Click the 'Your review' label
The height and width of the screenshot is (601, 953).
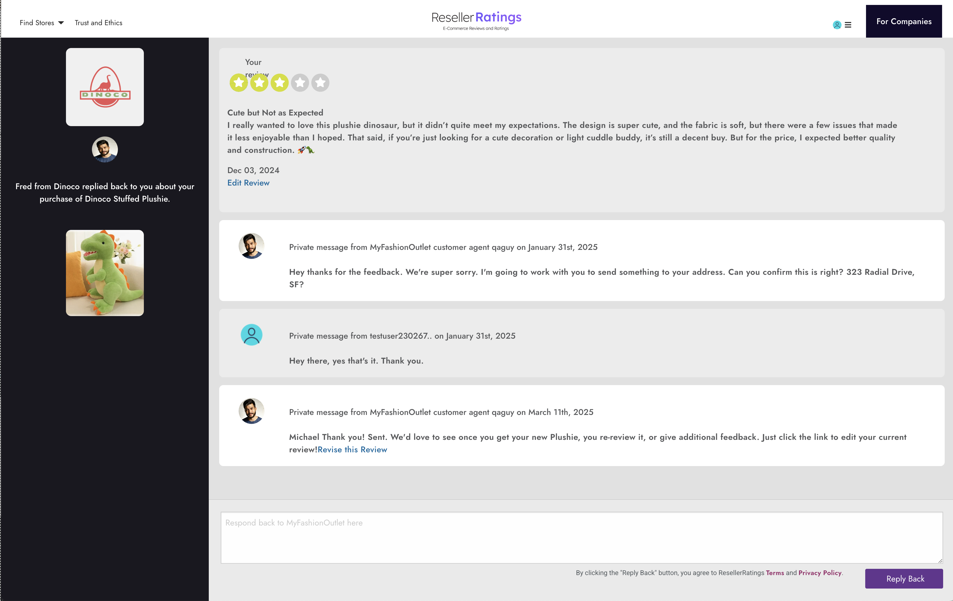click(257, 68)
